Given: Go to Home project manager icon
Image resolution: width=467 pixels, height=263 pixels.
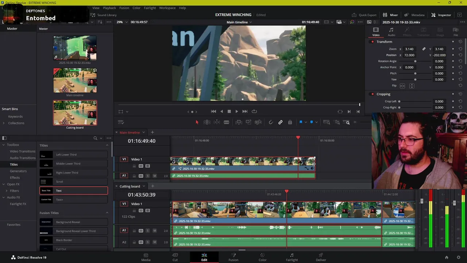Looking at the screenshot, I should click(x=446, y=258).
